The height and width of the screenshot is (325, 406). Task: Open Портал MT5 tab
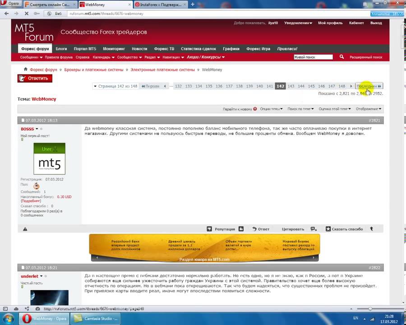point(85,48)
